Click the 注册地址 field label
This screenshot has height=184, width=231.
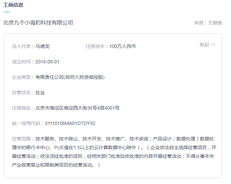coord(21,108)
